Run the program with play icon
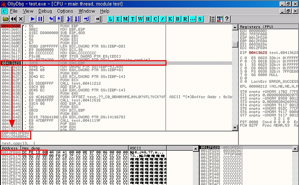The image size is (299, 185). tap(33, 19)
